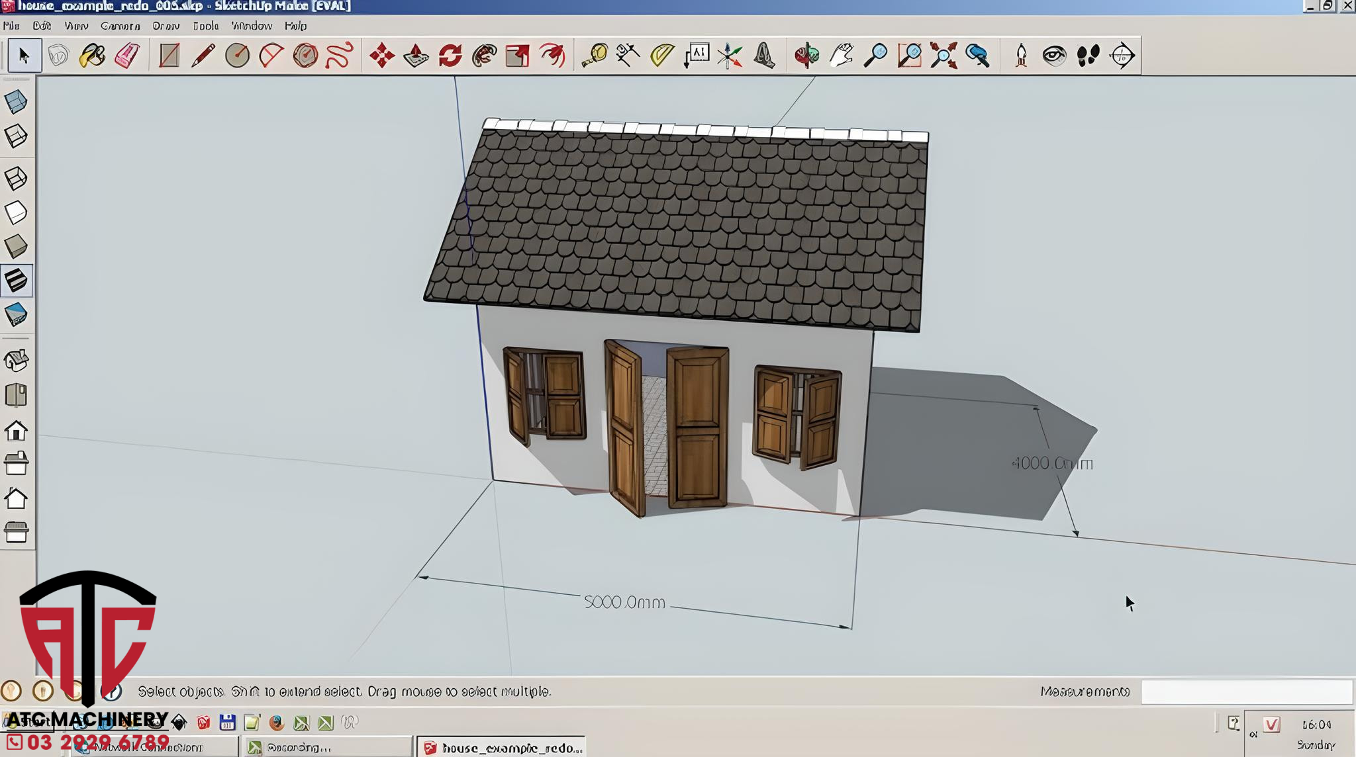Select the Push/Pull tool
This screenshot has height=757, width=1356.
point(416,56)
